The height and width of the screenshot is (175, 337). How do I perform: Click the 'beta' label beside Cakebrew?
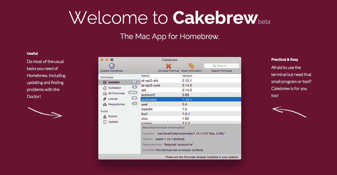coord(264,22)
